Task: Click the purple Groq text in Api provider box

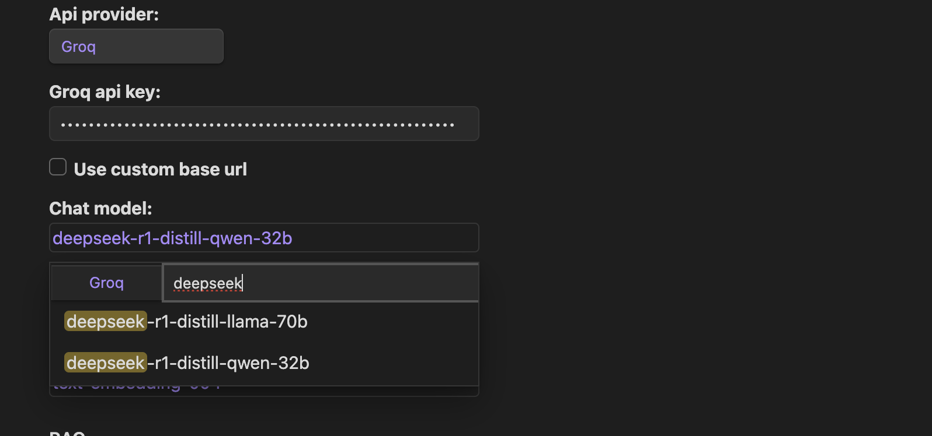Action: coord(78,47)
